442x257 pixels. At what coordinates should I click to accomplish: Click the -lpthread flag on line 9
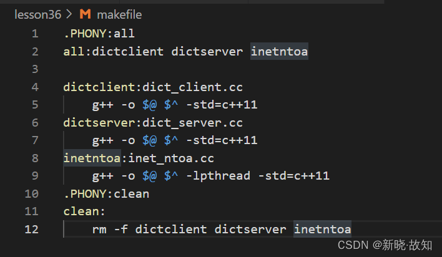click(217, 176)
